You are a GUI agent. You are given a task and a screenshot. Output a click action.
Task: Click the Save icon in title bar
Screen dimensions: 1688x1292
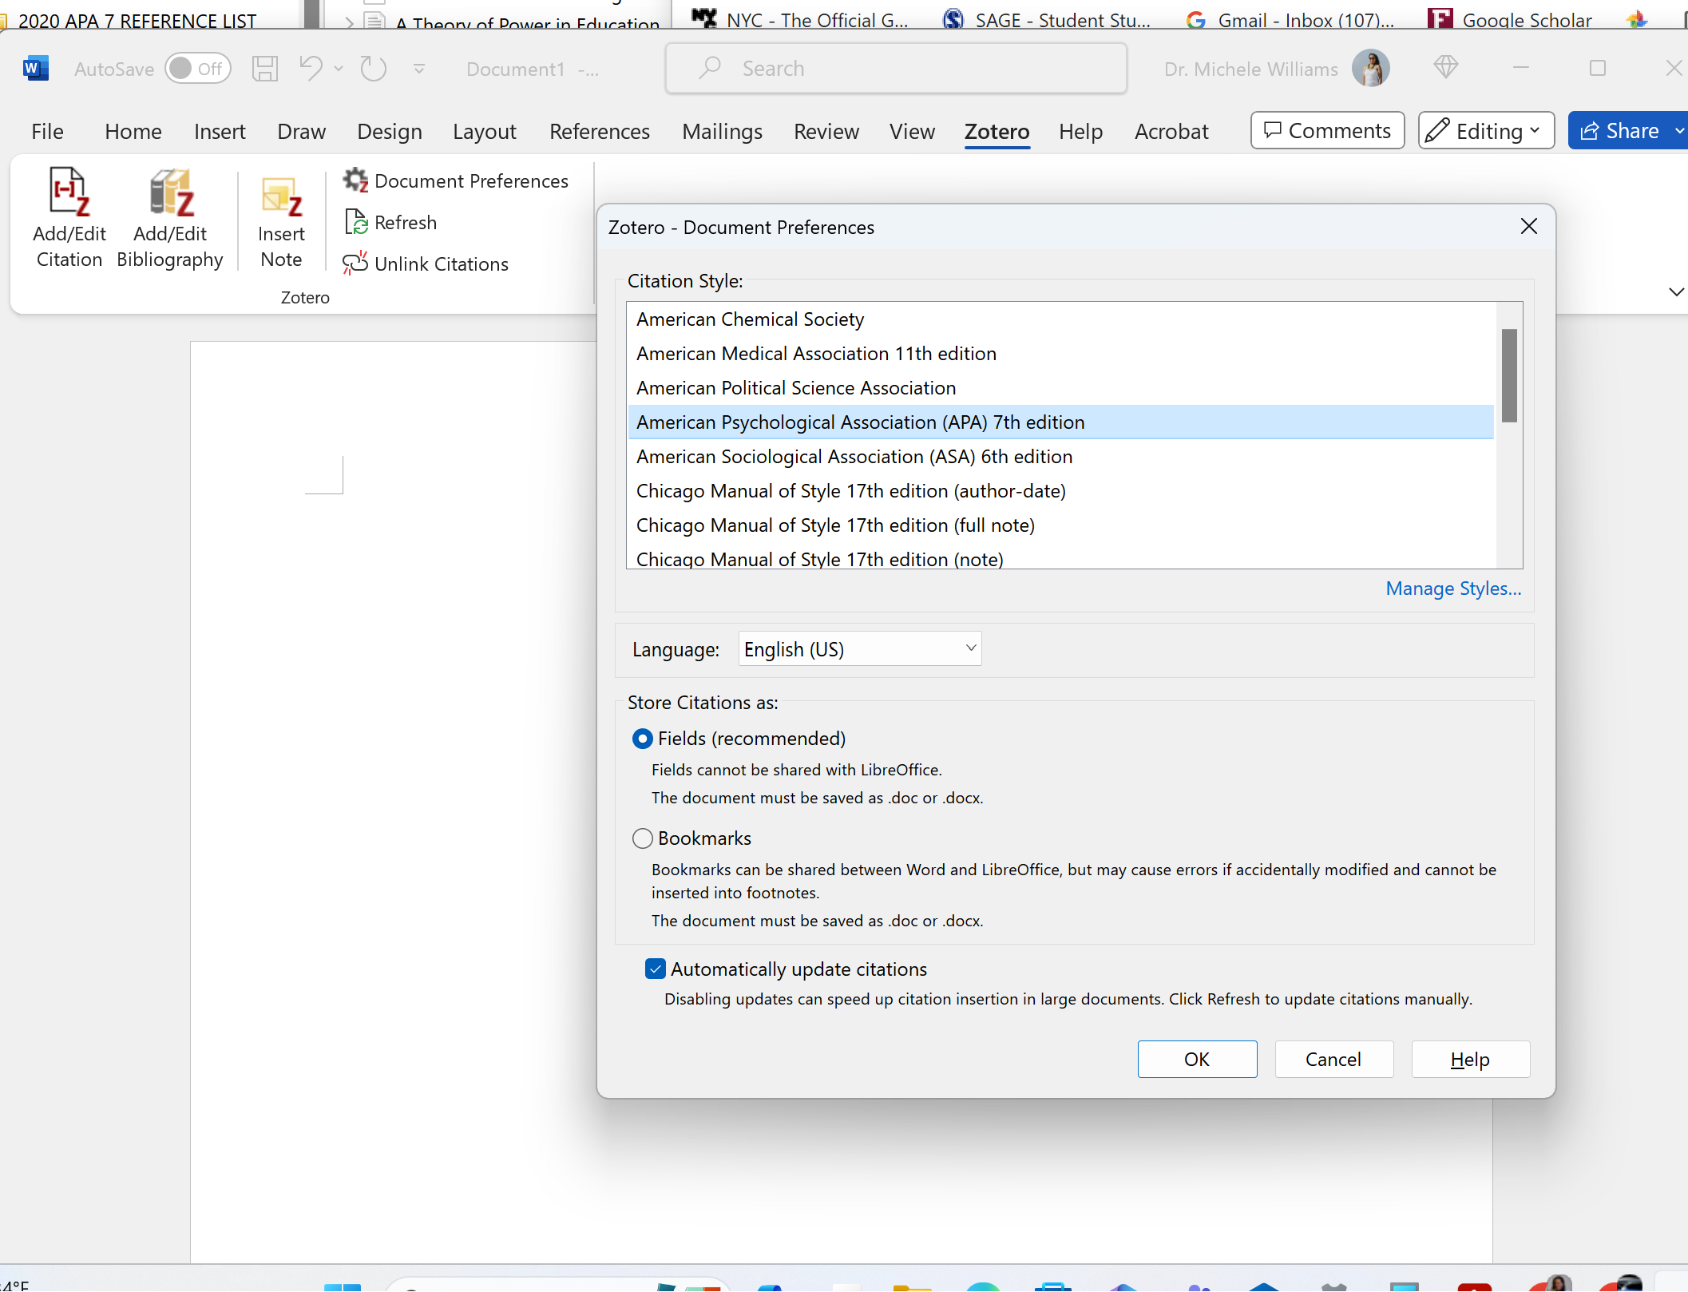coord(264,69)
